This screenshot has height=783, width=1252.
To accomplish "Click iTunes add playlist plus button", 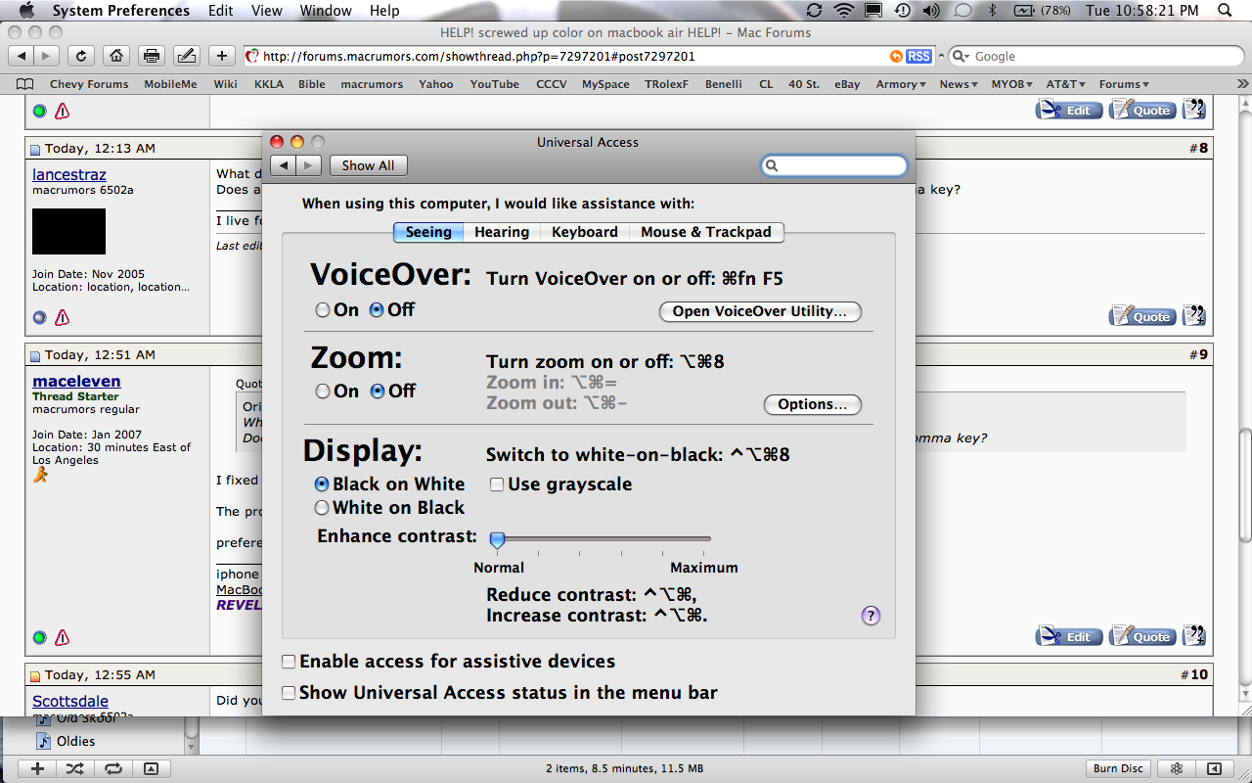I will point(38,768).
